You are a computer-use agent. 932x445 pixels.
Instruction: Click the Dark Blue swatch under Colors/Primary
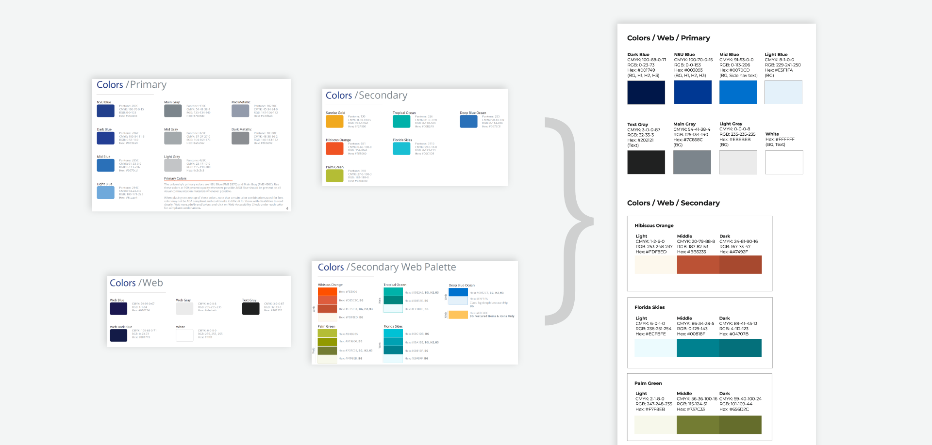tap(106, 138)
